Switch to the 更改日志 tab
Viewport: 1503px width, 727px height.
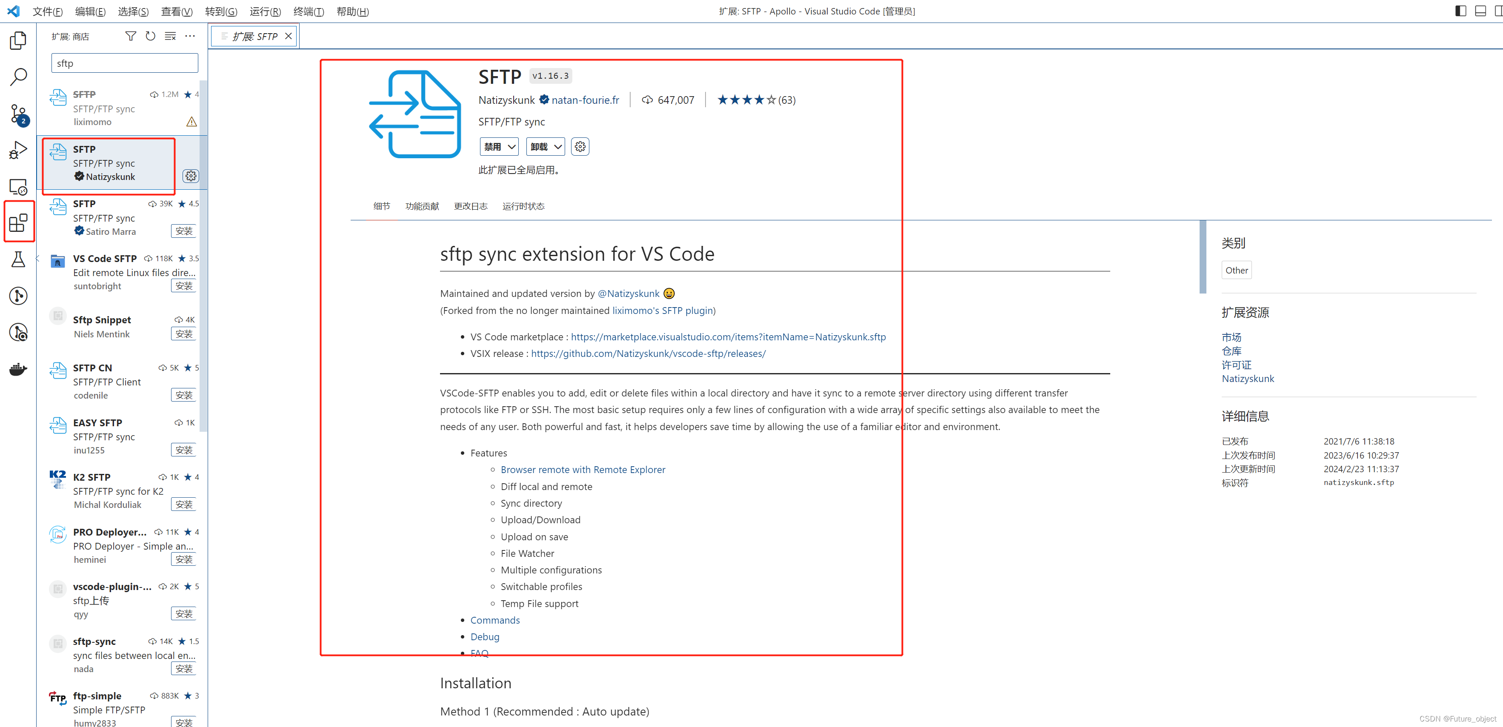[471, 206]
